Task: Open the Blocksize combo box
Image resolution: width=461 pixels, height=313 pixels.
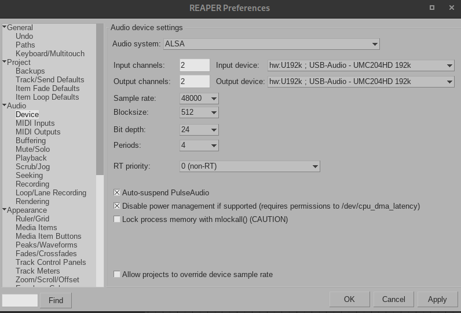Action: click(x=199, y=112)
